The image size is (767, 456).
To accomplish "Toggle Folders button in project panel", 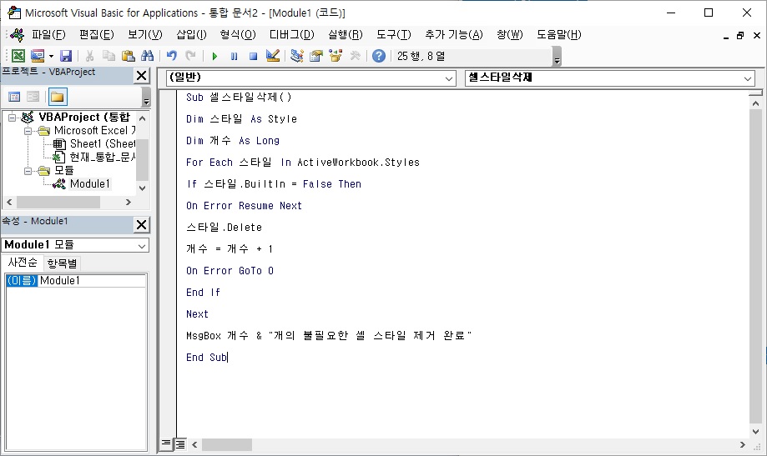I will [58, 97].
